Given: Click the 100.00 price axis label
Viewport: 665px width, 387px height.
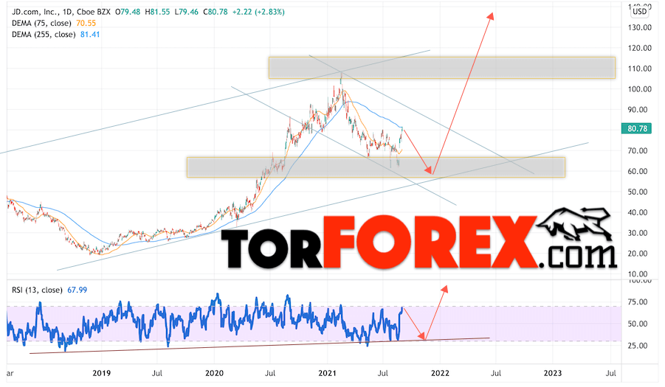Looking at the screenshot, I should point(640,89).
